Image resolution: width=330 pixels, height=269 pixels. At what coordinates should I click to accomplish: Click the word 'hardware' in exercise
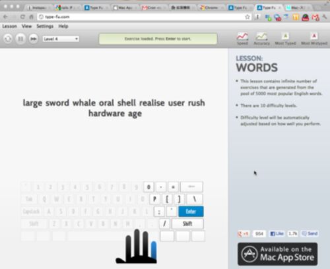coord(107,113)
